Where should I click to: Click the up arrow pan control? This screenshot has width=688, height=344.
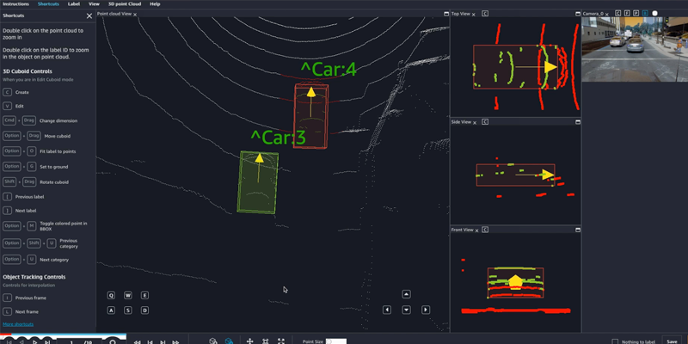[x=406, y=294]
